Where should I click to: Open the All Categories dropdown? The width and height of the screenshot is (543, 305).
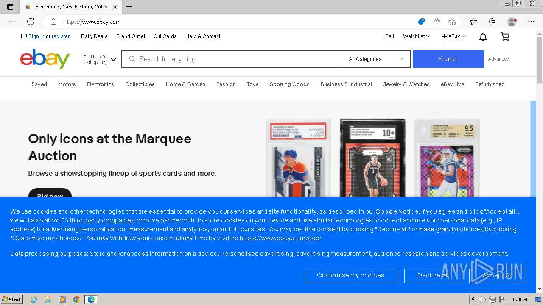[x=376, y=59]
